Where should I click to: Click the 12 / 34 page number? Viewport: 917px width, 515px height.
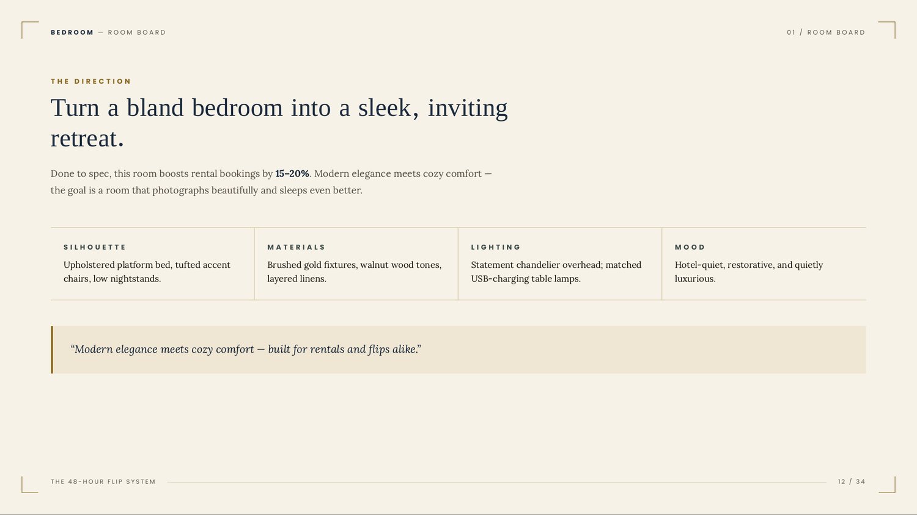click(x=852, y=481)
